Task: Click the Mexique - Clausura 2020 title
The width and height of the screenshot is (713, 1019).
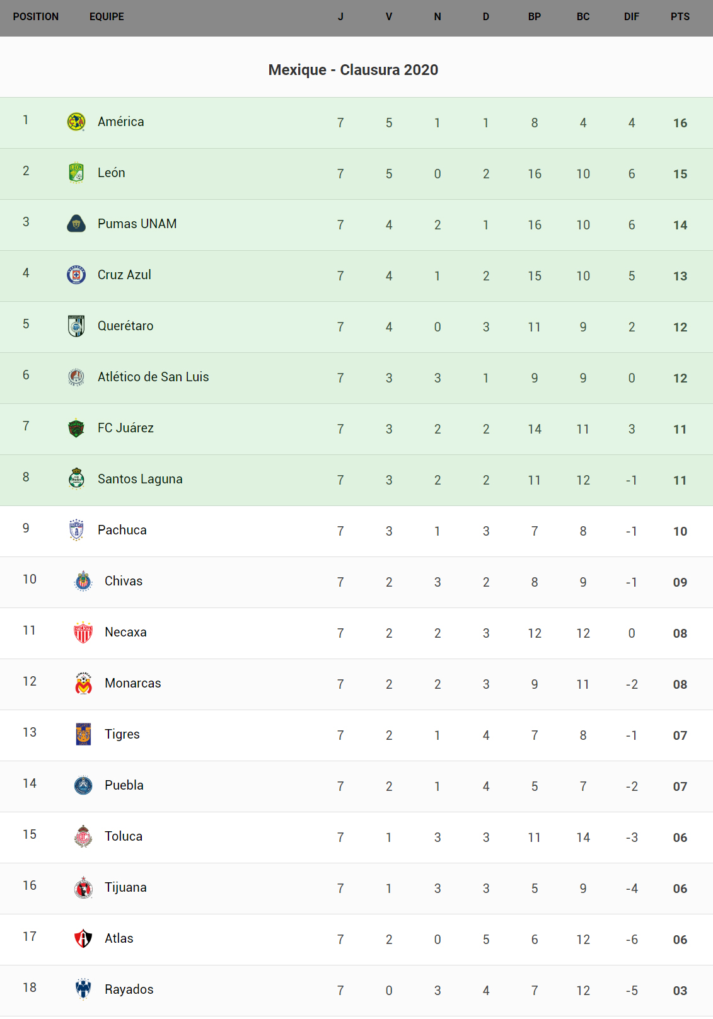Action: [353, 70]
